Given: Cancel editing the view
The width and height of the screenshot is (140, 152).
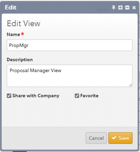Looking at the screenshot, I should coord(96,138).
